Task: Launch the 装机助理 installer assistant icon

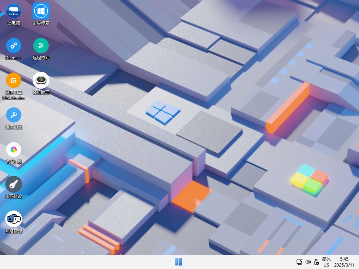Action: [x=41, y=81]
